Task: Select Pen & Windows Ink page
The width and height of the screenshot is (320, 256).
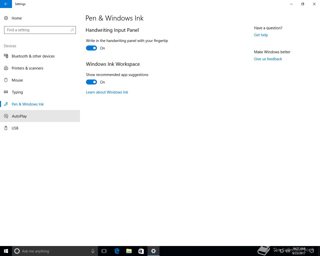Action: point(40,104)
